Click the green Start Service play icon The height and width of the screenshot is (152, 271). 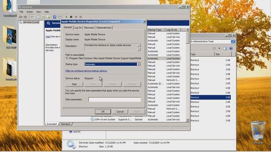coord(66,17)
